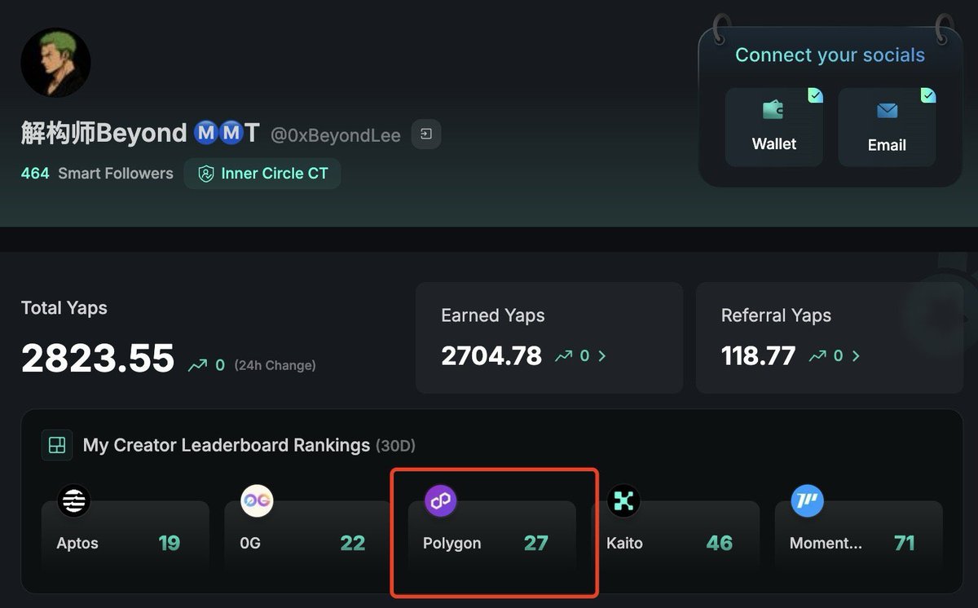
Task: Open the Inner Circle CT badge
Action: tap(262, 174)
